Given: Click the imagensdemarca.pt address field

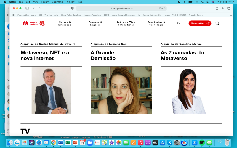Looking at the screenshot, I should [x=121, y=9].
